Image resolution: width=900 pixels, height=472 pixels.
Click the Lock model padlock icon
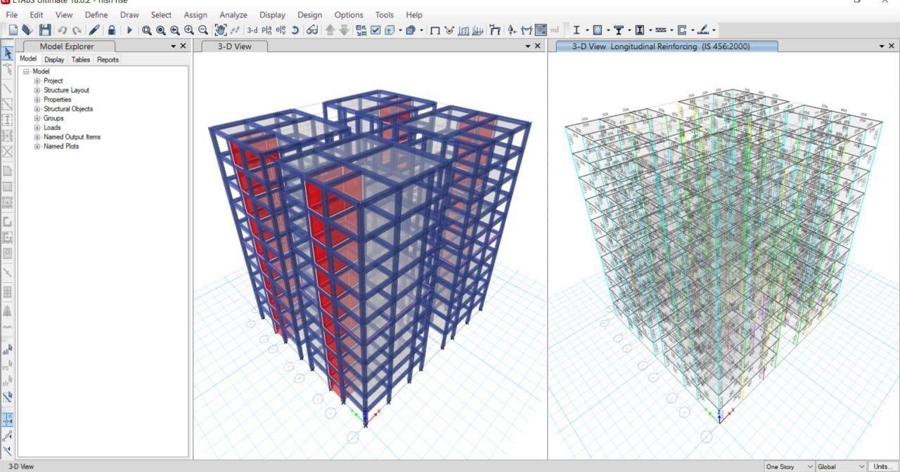[x=112, y=30]
